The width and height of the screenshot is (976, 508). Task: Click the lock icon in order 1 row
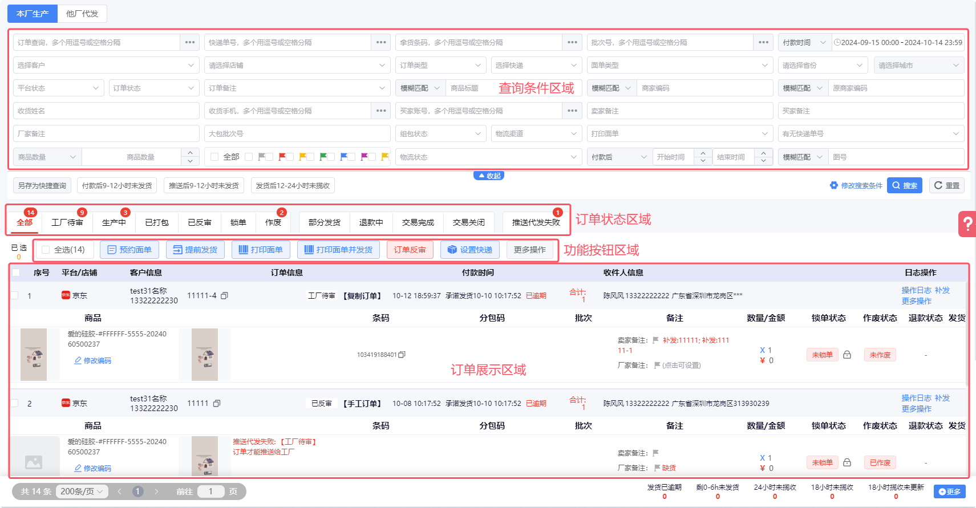point(847,355)
